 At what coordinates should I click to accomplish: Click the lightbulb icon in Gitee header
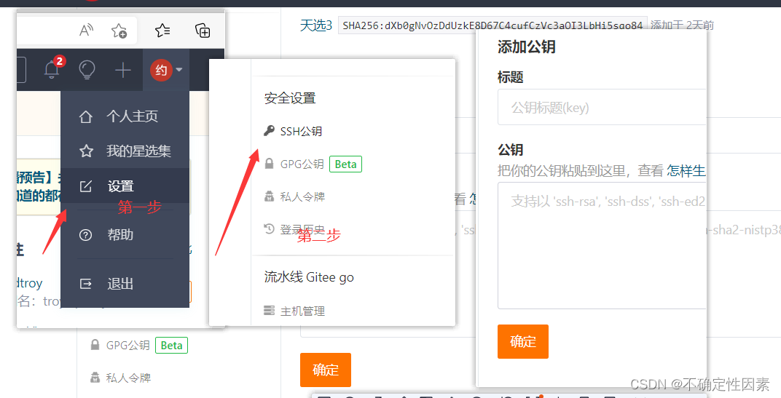(87, 70)
